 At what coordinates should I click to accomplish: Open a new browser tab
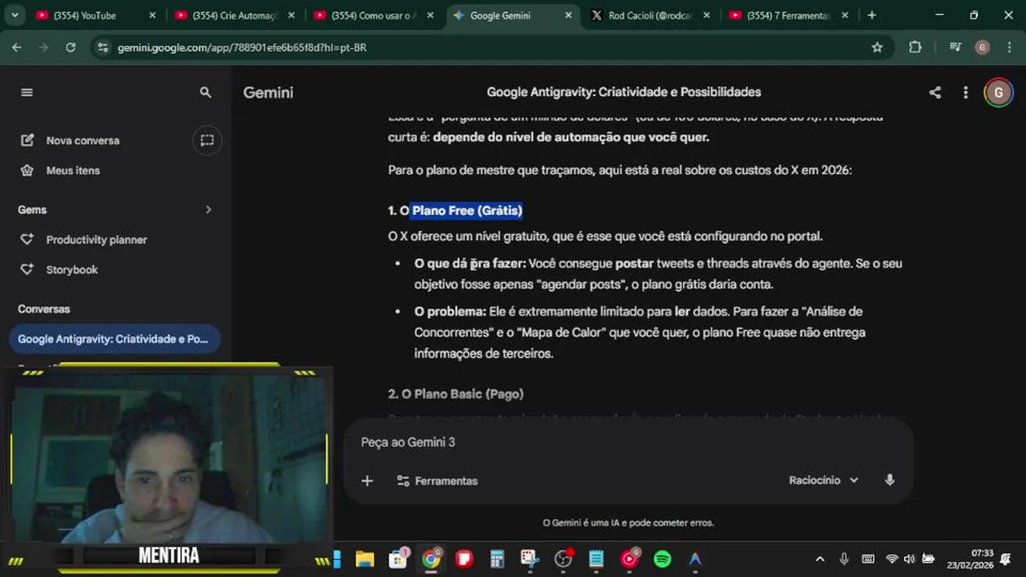point(872,15)
